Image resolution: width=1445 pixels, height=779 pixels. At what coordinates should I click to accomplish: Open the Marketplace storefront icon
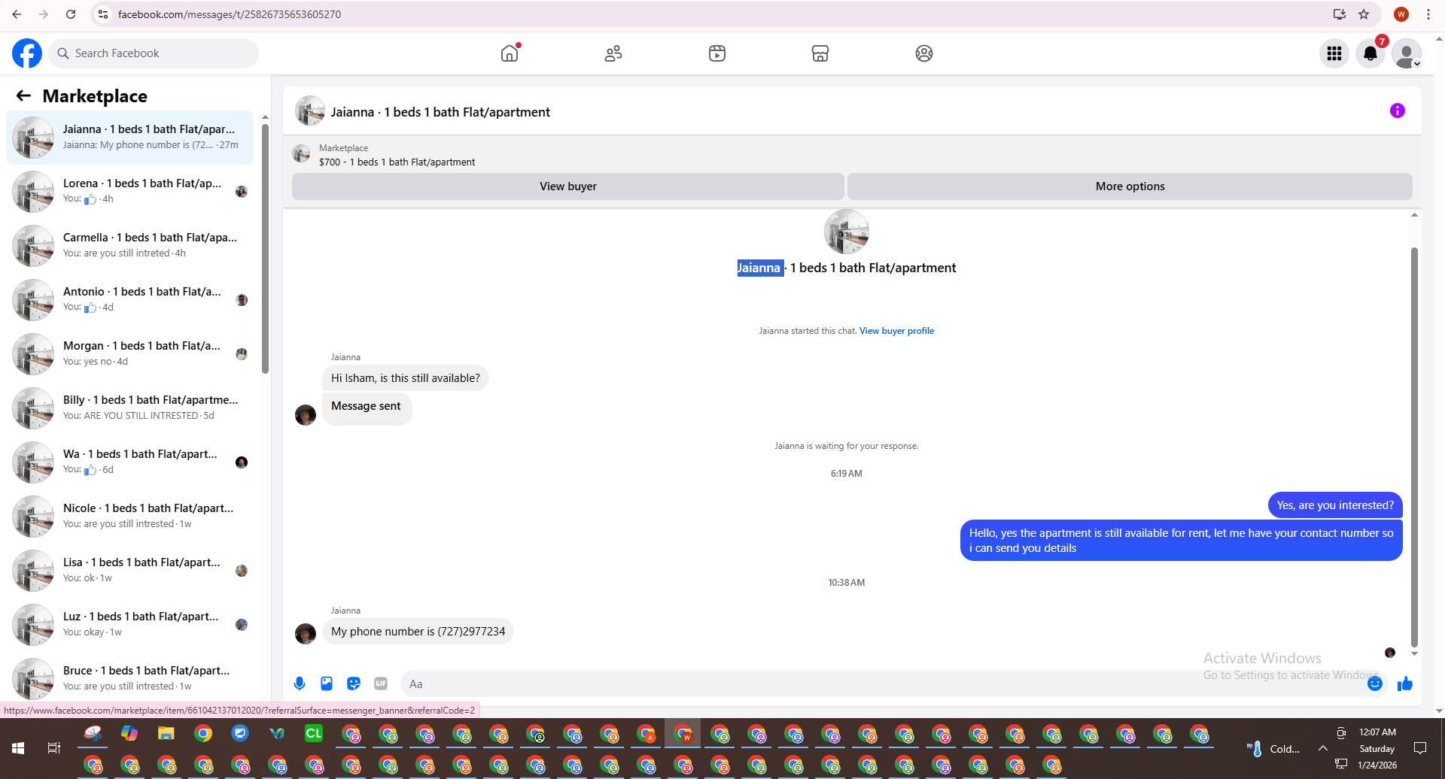click(820, 53)
